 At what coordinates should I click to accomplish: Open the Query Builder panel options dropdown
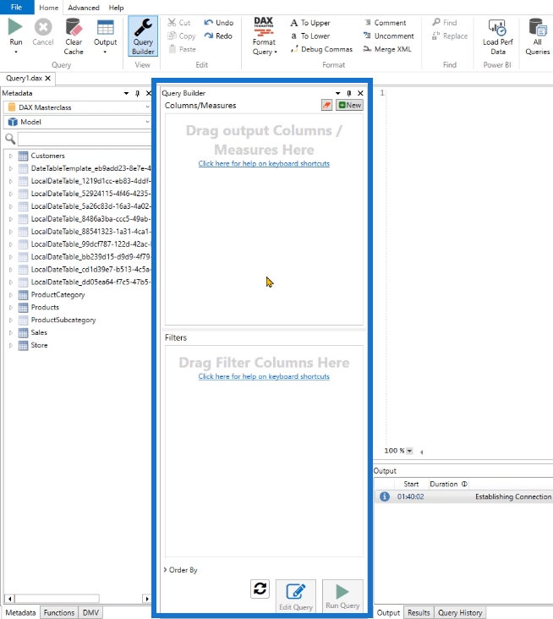[x=338, y=93]
